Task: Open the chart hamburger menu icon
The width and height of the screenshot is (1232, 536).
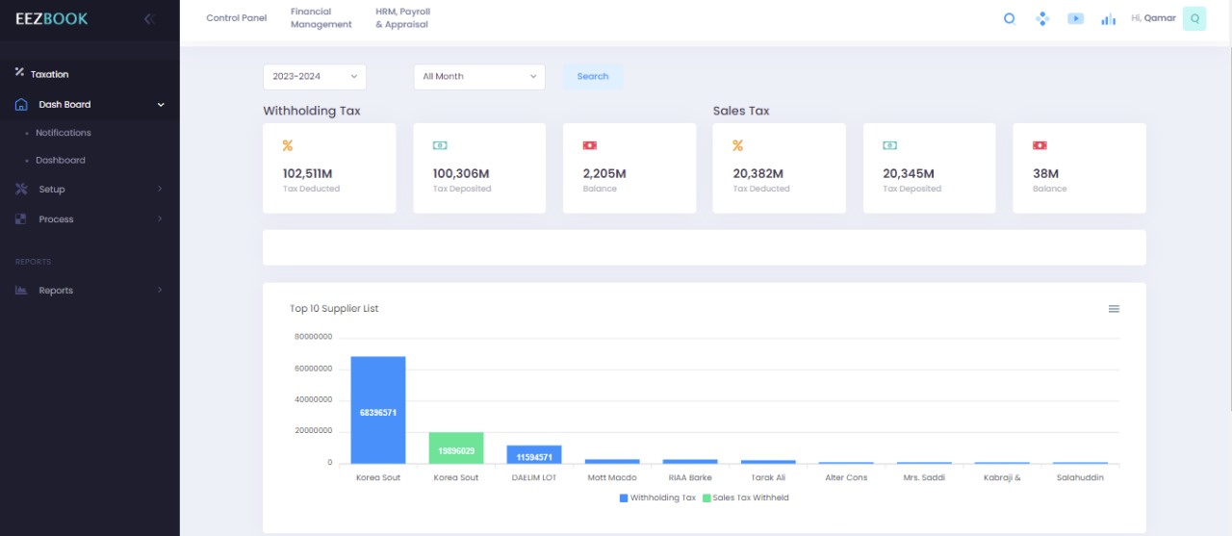Action: click(1114, 309)
